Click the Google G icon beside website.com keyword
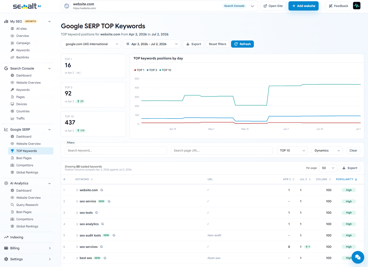 (x=102, y=190)
